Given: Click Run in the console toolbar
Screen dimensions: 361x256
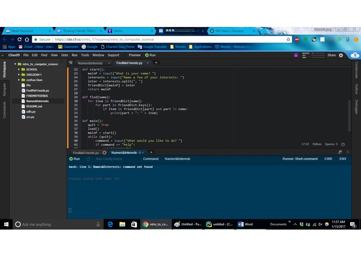Looking at the screenshot, I should [x=74, y=159].
